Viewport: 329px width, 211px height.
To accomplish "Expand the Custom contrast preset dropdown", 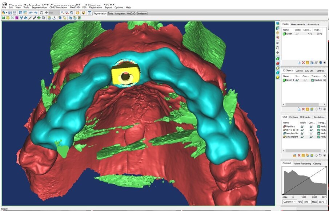I will 295,202.
